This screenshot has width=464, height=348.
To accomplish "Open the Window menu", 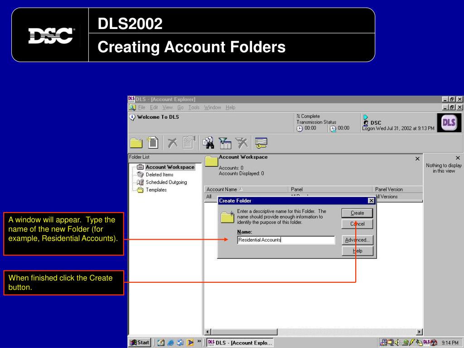I will pos(213,107).
